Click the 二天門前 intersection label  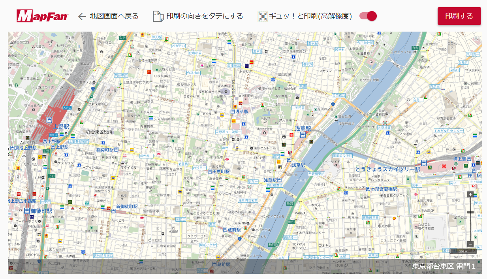[x=298, y=107]
